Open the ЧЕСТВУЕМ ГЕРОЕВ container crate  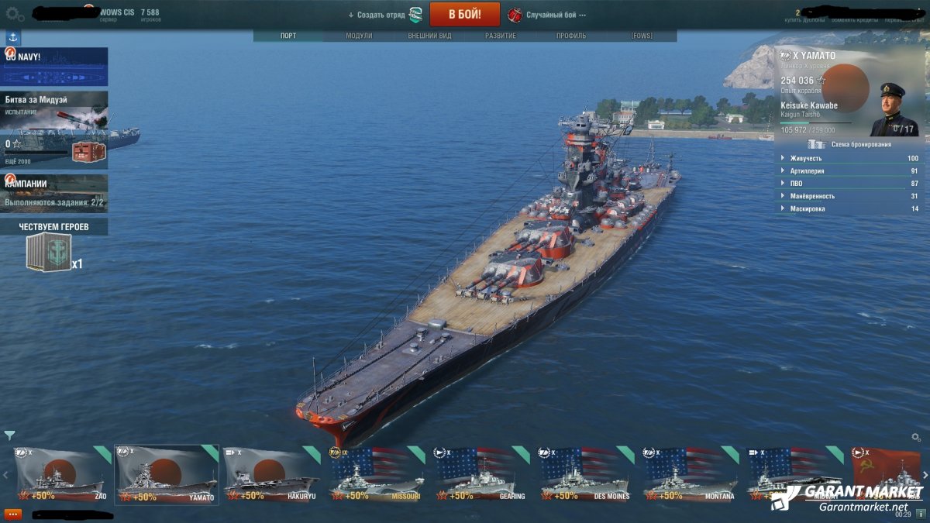49,253
